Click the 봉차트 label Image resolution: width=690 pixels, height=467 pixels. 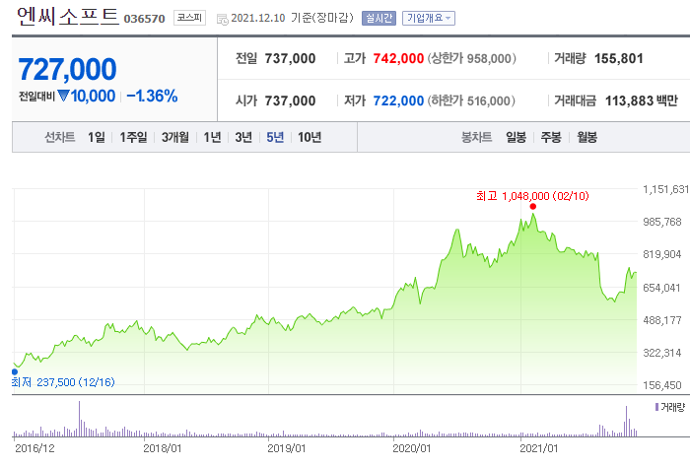[476, 137]
